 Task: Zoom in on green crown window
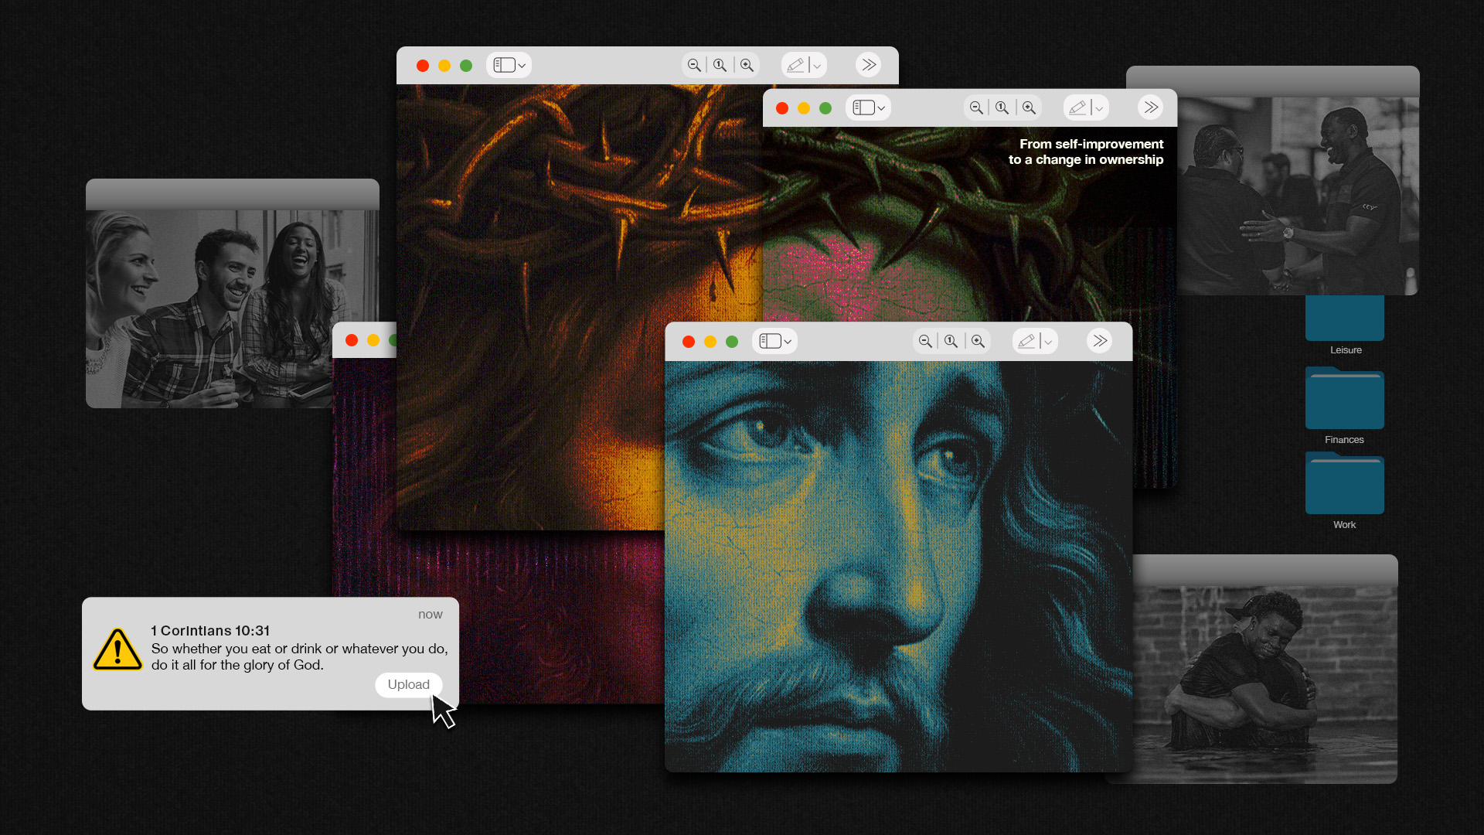pos(1029,107)
